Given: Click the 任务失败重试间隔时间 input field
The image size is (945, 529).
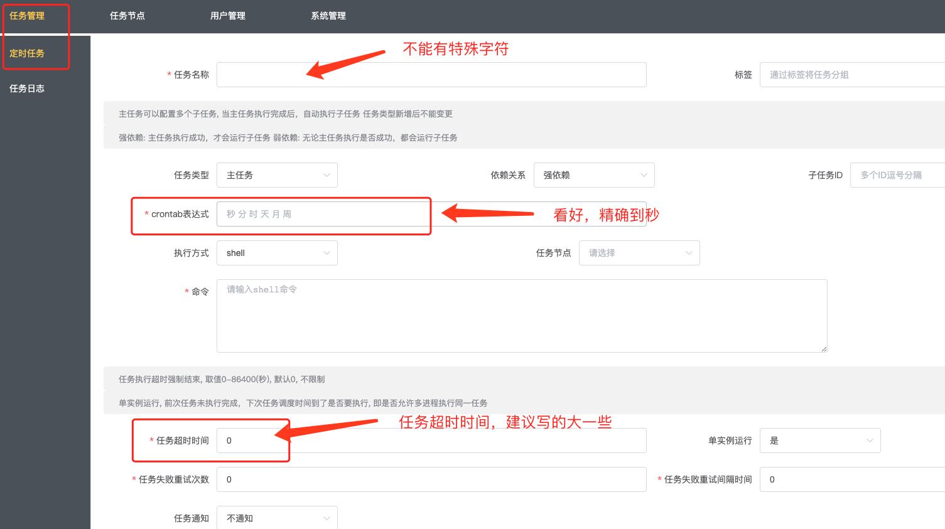Looking at the screenshot, I should [851, 479].
